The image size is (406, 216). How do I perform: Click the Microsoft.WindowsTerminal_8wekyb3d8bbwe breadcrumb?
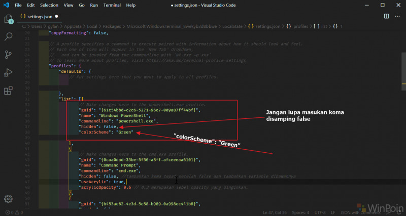pyautogui.click(x=171, y=26)
